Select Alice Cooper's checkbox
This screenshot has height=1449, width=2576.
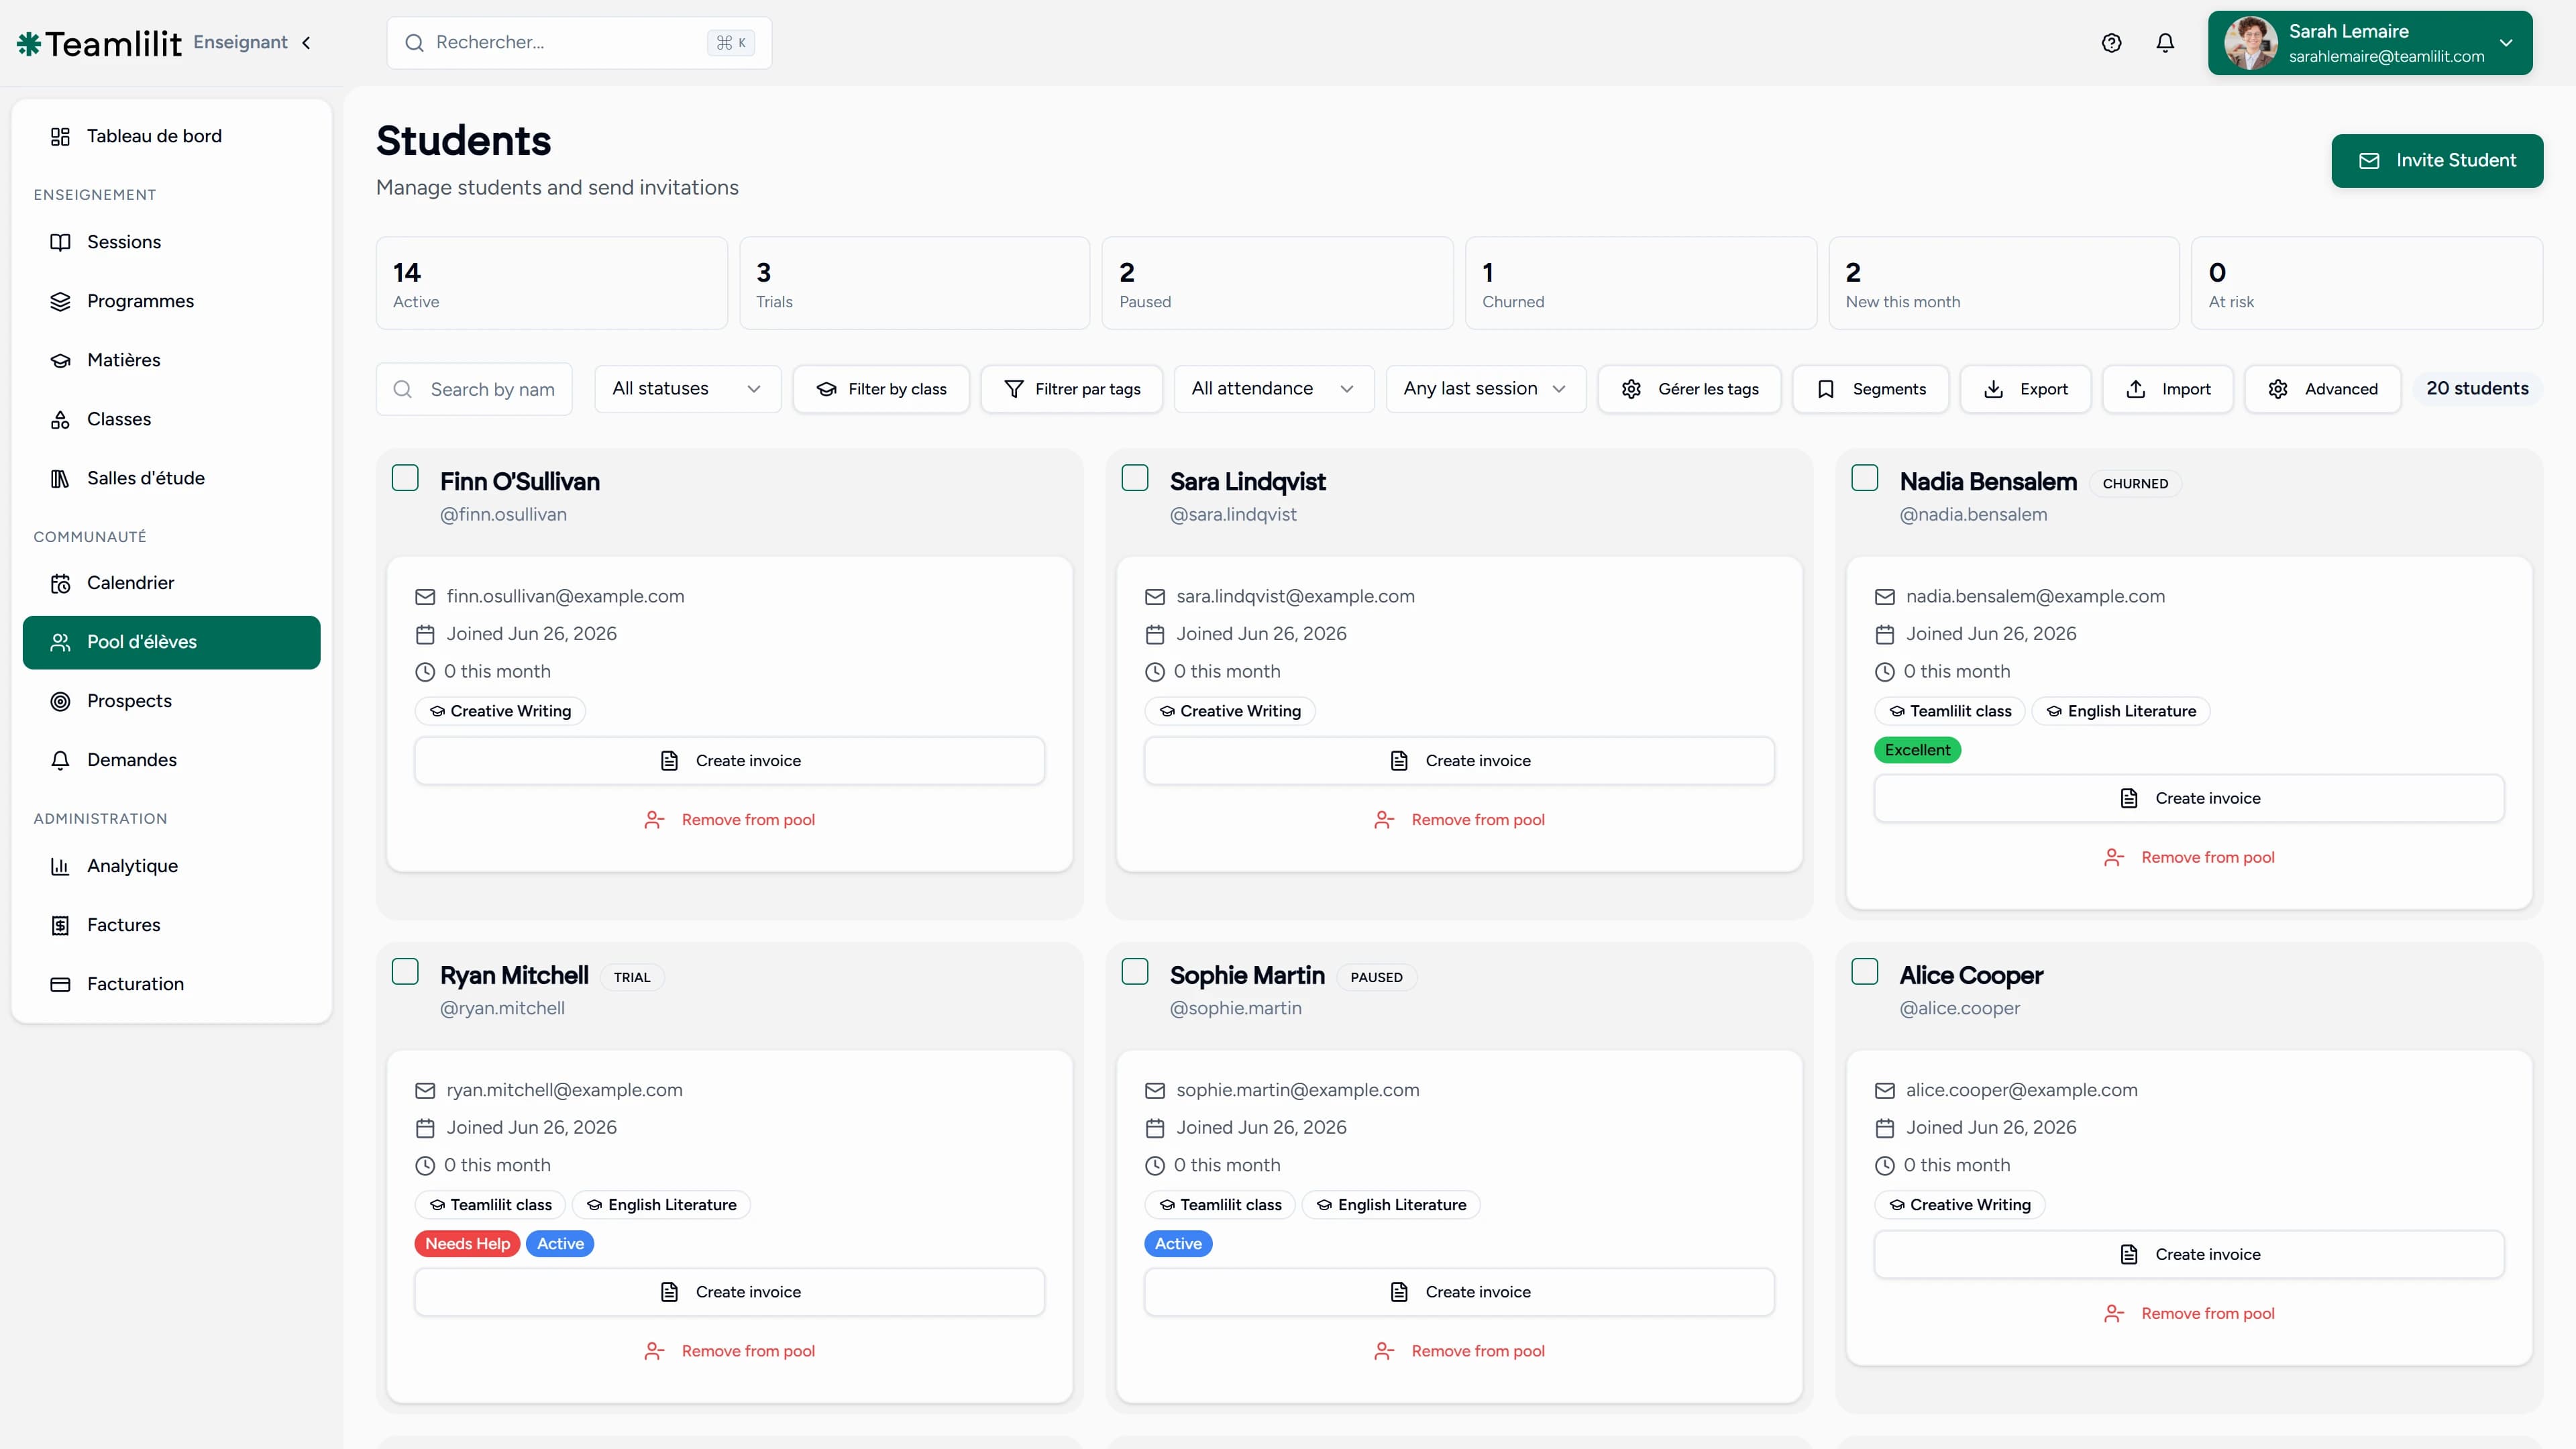(1865, 972)
